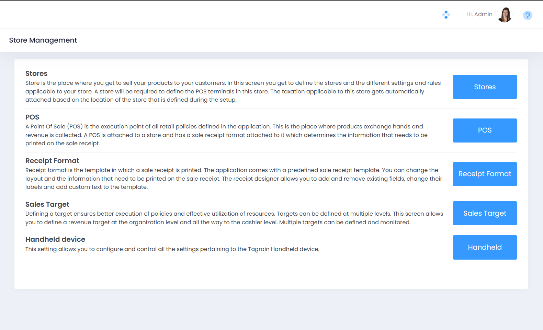The width and height of the screenshot is (543, 330).
Task: Click the Stores description paragraph
Action: (233, 91)
